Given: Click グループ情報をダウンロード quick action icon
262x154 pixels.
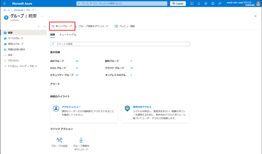Looking at the screenshot, I should pyautogui.click(x=81, y=140).
